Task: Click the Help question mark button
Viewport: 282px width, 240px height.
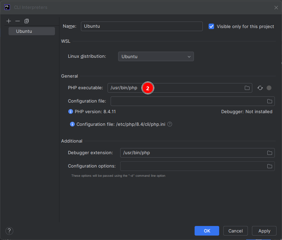Action: 9,231
